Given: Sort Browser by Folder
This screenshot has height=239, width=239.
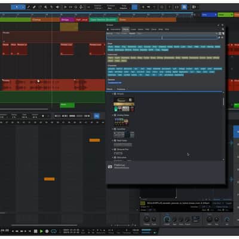Looking at the screenshot, I should [x=124, y=33].
